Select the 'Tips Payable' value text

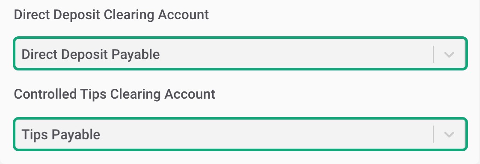pyautogui.click(x=61, y=135)
